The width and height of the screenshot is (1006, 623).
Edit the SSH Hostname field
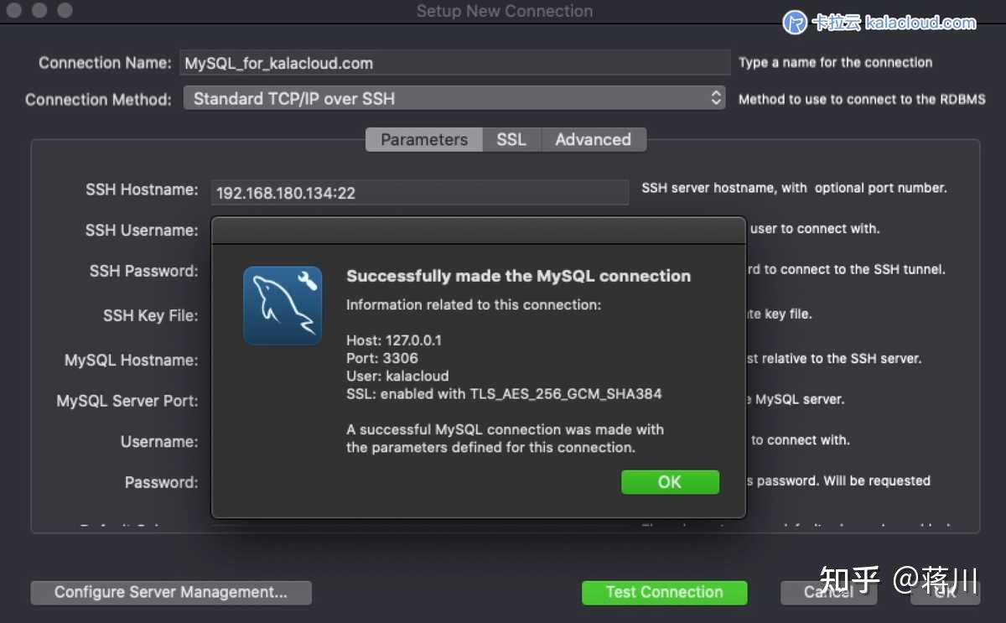pos(419,192)
